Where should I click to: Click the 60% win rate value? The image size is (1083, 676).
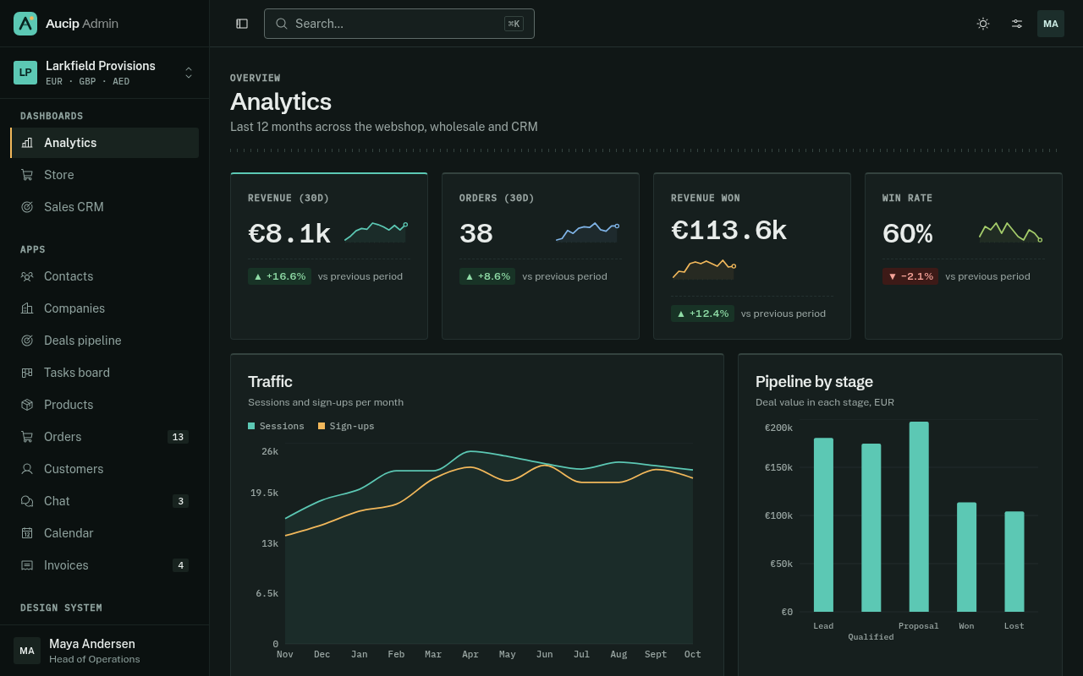click(x=908, y=233)
